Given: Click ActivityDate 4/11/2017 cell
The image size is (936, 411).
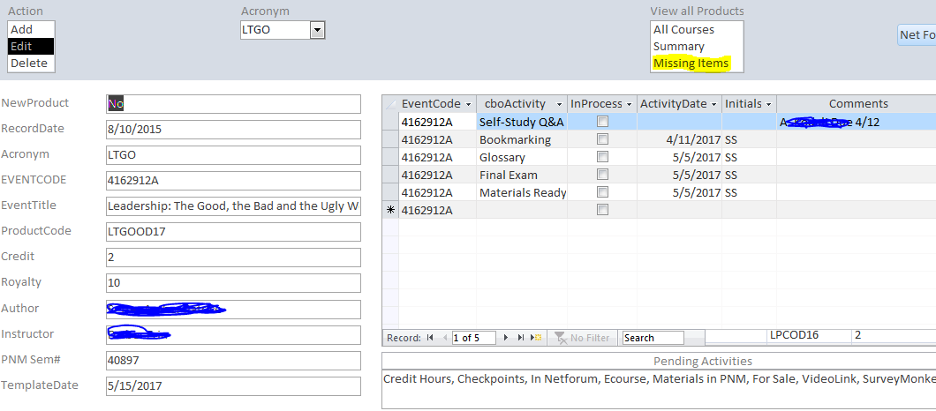Looking at the screenshot, I should [x=679, y=139].
